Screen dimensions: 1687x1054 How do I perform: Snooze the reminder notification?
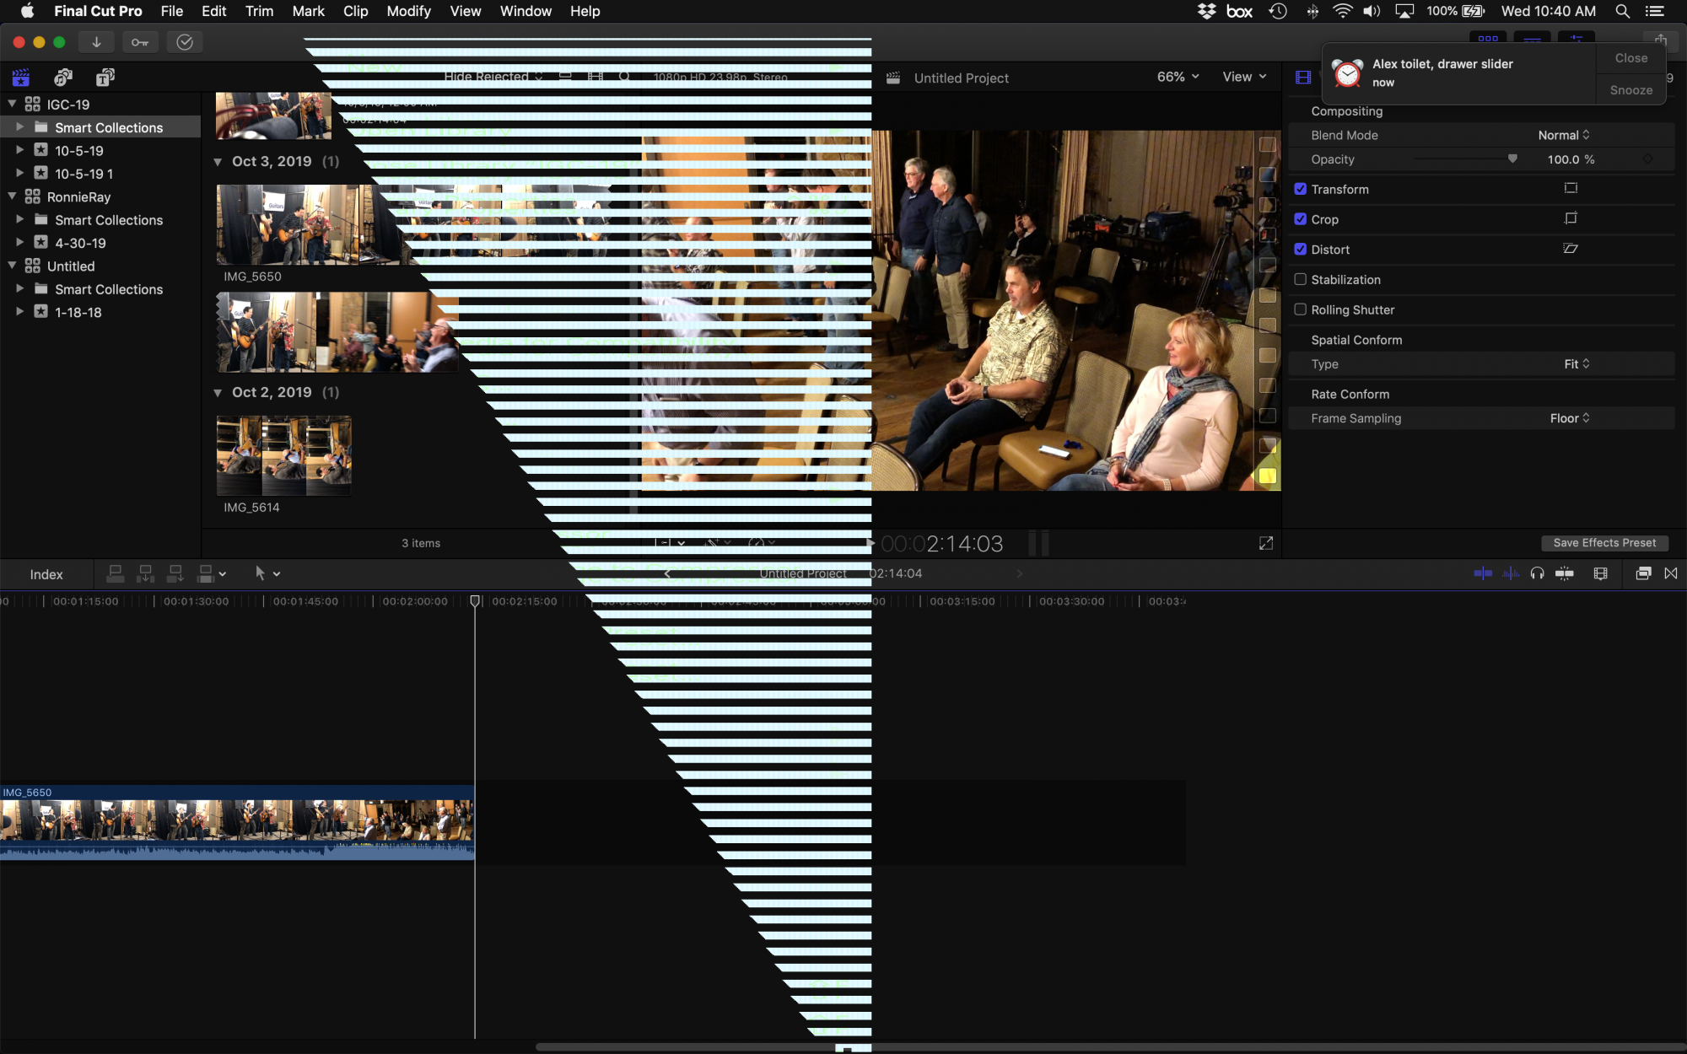(1630, 90)
